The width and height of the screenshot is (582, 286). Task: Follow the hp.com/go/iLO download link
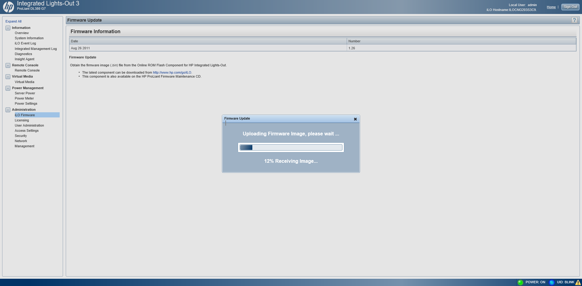click(172, 72)
